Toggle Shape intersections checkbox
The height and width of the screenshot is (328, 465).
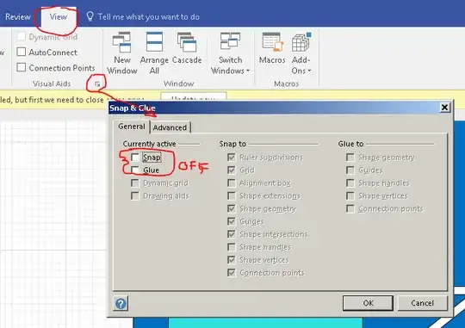(x=232, y=234)
